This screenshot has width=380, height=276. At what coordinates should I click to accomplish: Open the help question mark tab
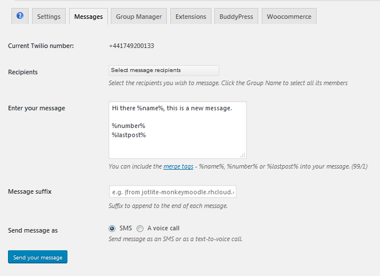pyautogui.click(x=20, y=16)
